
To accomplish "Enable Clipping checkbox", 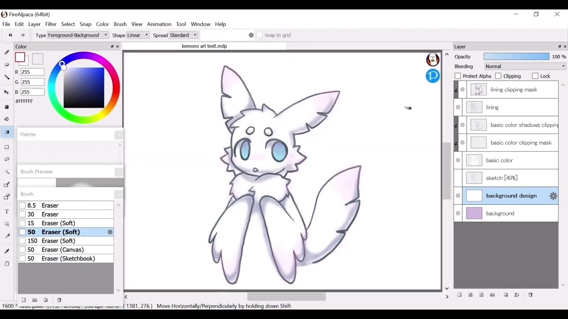I will click(498, 76).
